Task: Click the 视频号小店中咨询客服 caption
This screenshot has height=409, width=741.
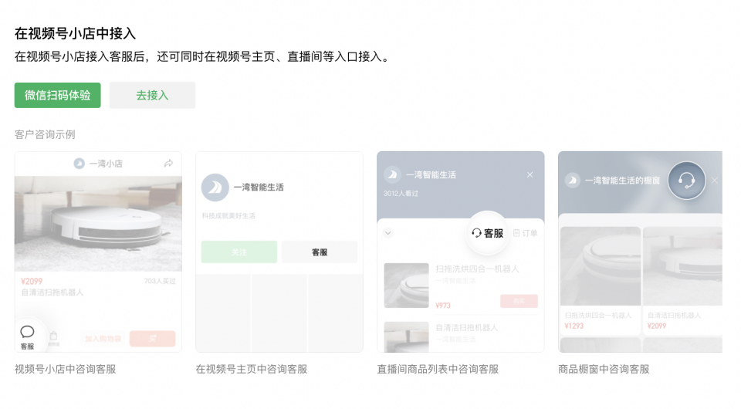Action: click(x=65, y=370)
